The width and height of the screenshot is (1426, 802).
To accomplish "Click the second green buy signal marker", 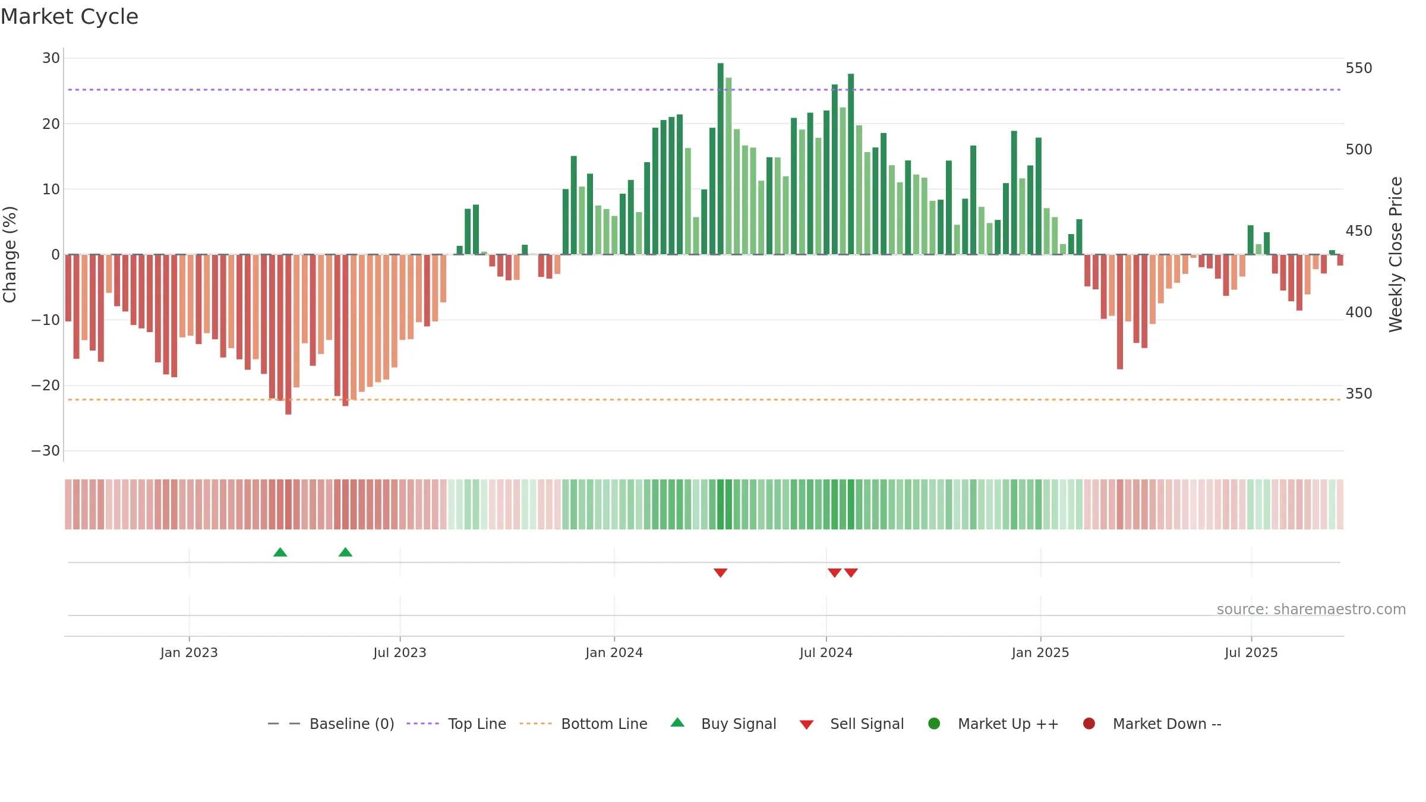I will tap(345, 552).
